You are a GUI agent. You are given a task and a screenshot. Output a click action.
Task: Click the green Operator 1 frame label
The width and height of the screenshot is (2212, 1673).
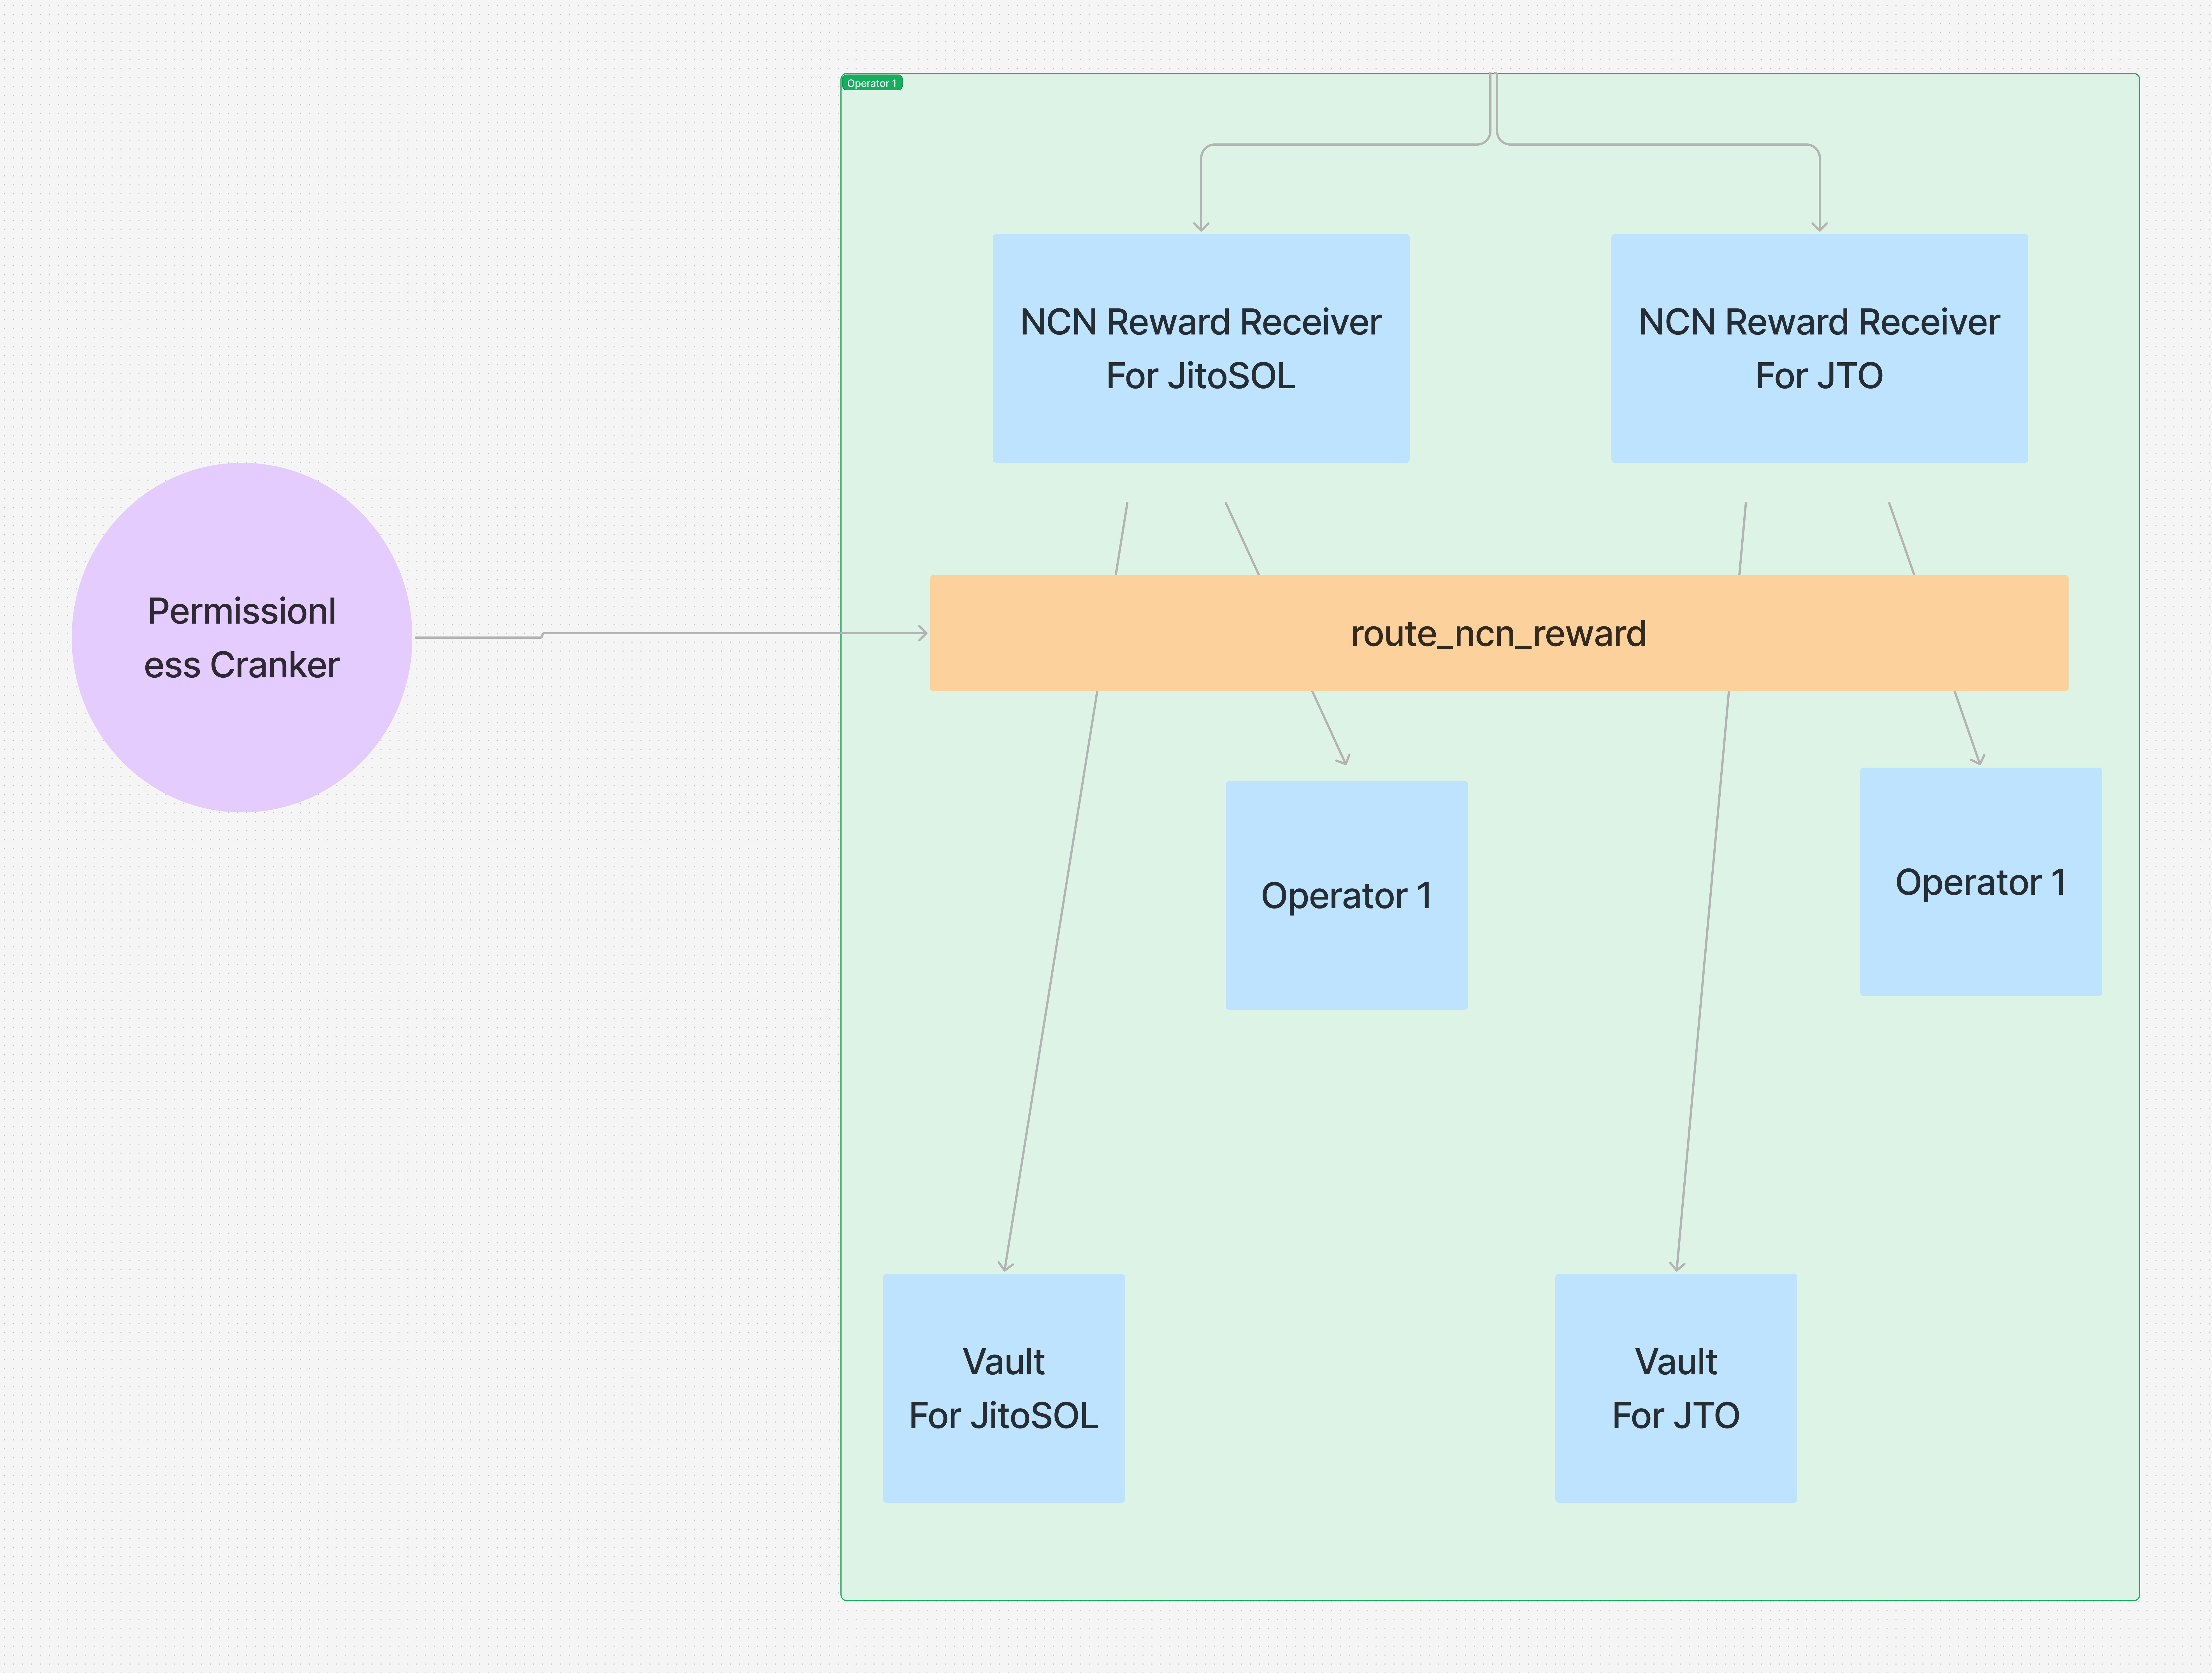(872, 83)
